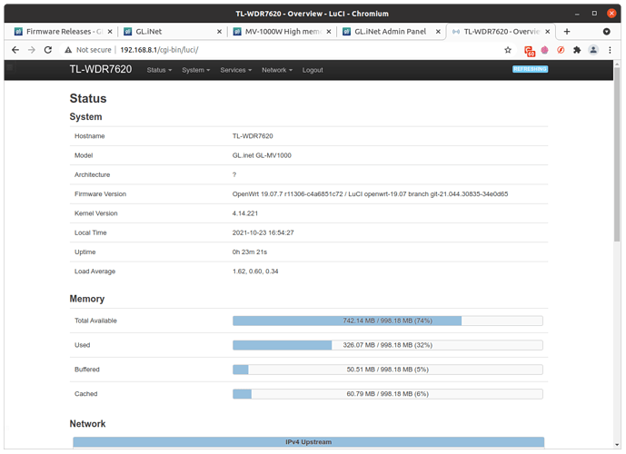The height and width of the screenshot is (454, 626).
Task: Click the scrollbar down arrow
Action: point(617,444)
